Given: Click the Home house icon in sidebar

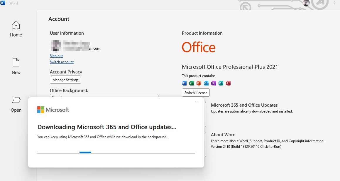Looking at the screenshot, I should (x=16, y=25).
